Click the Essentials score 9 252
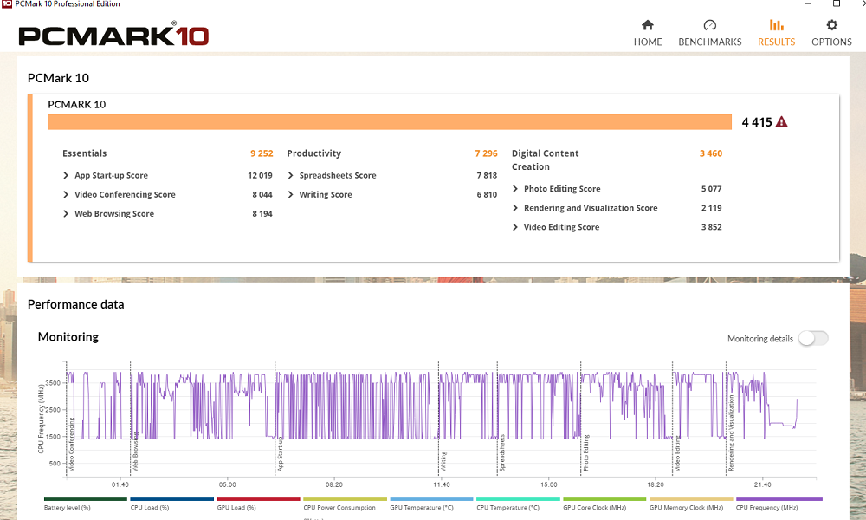This screenshot has width=866, height=520. 262,153
